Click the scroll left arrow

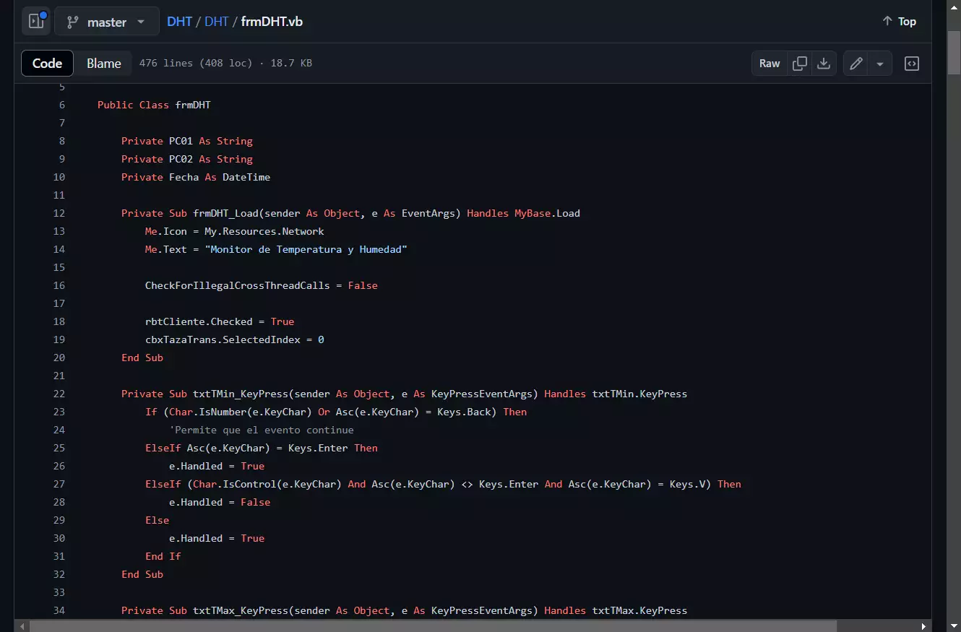pyautogui.click(x=22, y=625)
